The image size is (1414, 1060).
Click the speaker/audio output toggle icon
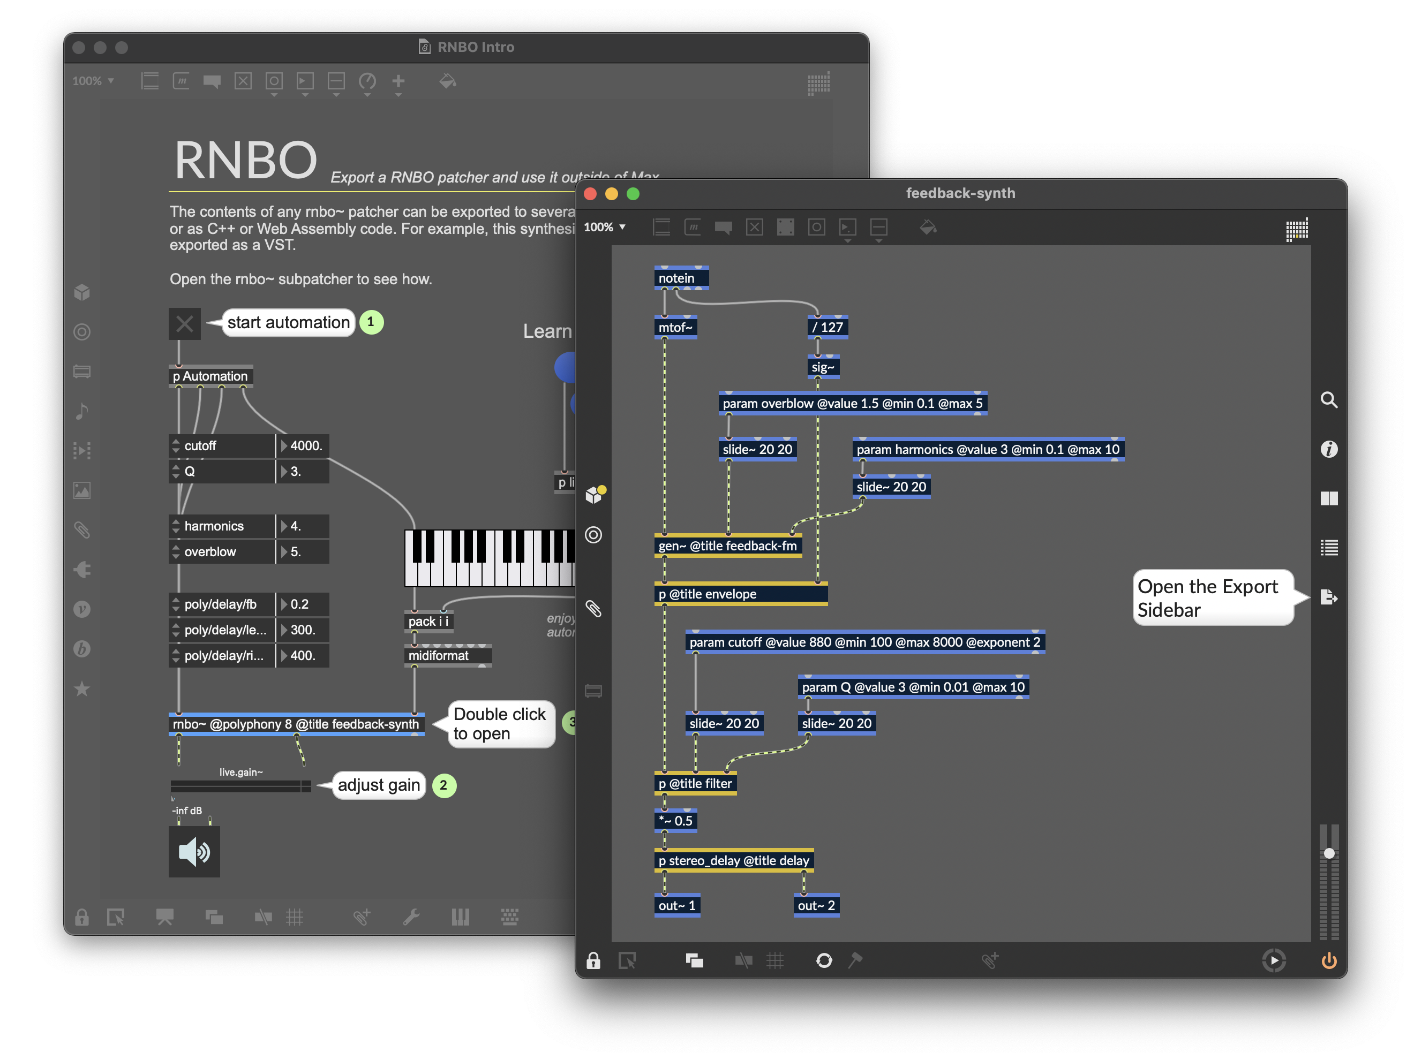click(194, 853)
